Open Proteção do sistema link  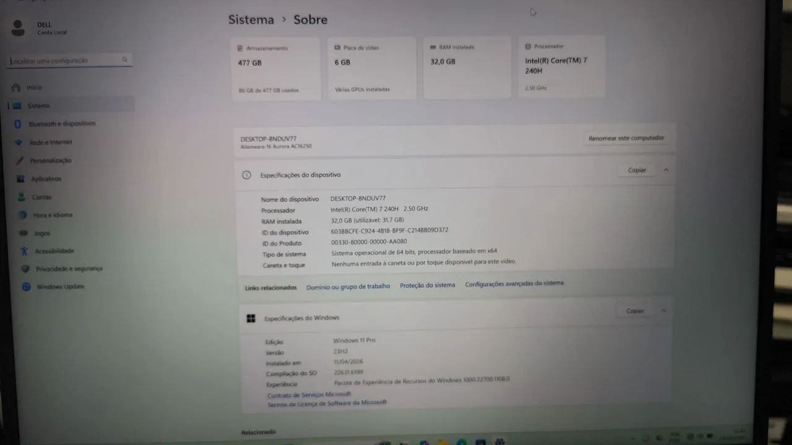[x=428, y=285]
